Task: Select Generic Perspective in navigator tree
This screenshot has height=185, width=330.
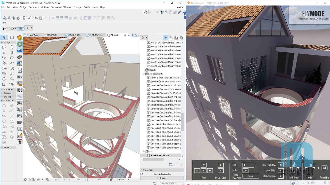Action: pyautogui.click(x=160, y=155)
